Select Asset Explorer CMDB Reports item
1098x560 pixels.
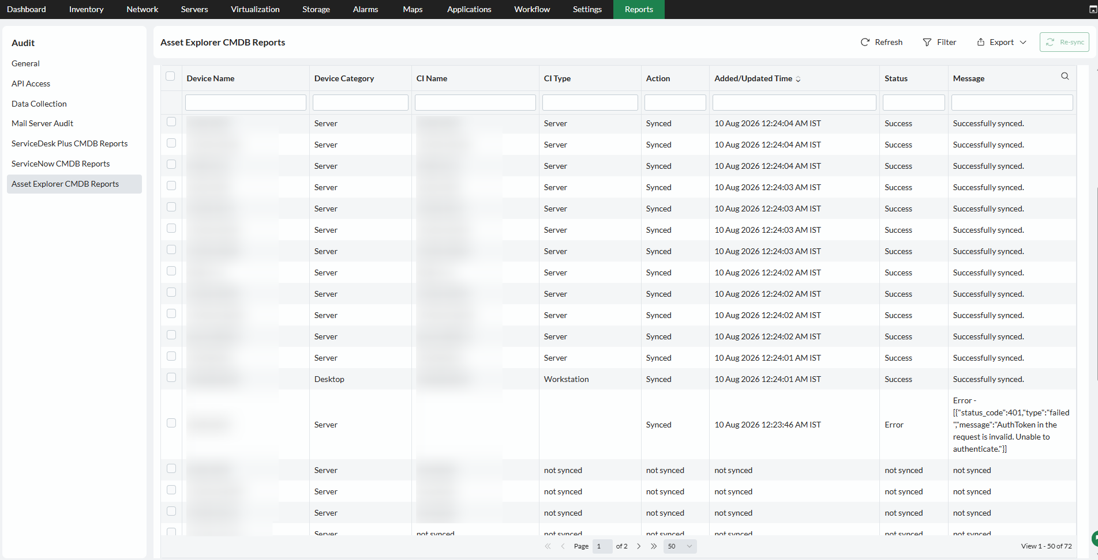(74, 184)
